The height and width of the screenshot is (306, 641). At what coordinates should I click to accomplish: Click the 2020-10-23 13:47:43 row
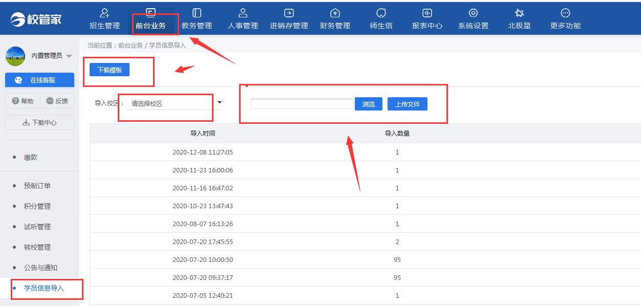(366, 206)
